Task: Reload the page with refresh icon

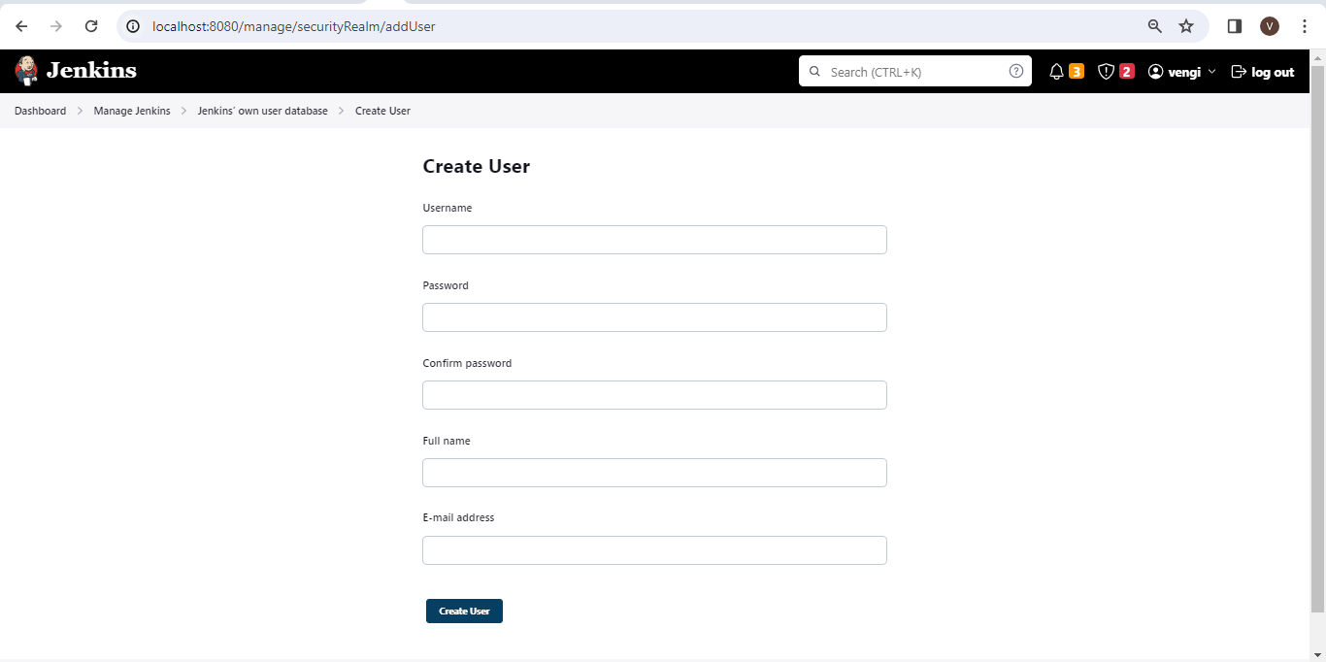Action: coord(91,26)
